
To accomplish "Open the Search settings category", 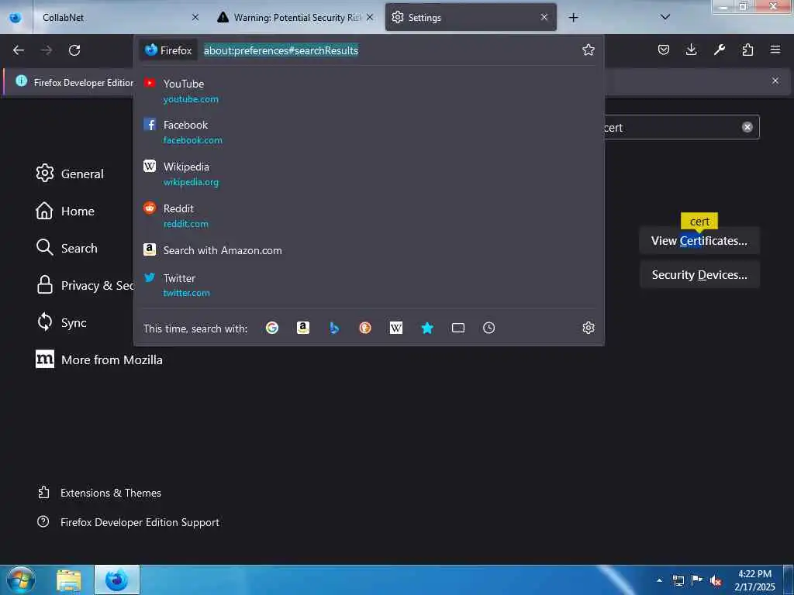I will (67, 248).
